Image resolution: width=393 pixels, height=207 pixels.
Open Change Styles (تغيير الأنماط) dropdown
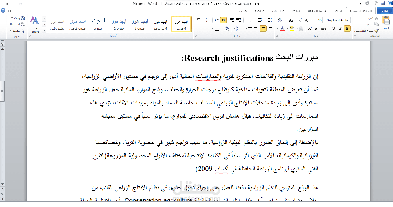[35, 25]
